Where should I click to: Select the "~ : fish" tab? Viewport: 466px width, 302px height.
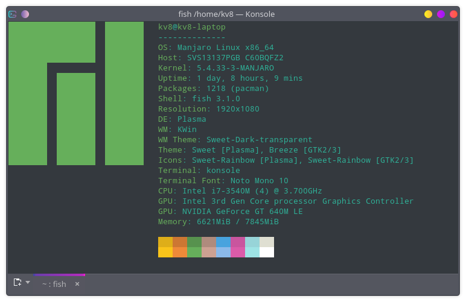pyautogui.click(x=54, y=284)
